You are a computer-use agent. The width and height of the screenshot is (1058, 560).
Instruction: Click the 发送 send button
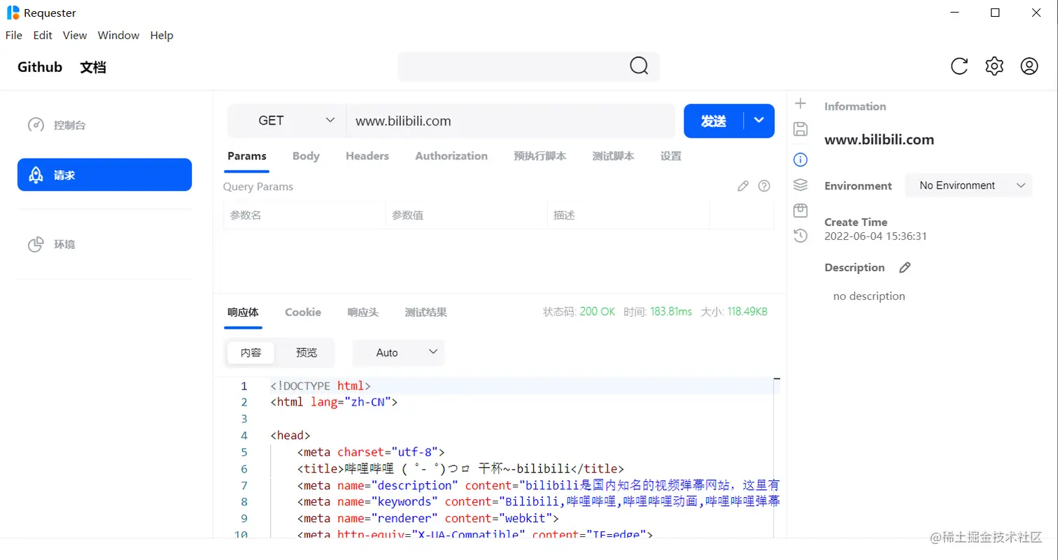coord(714,121)
